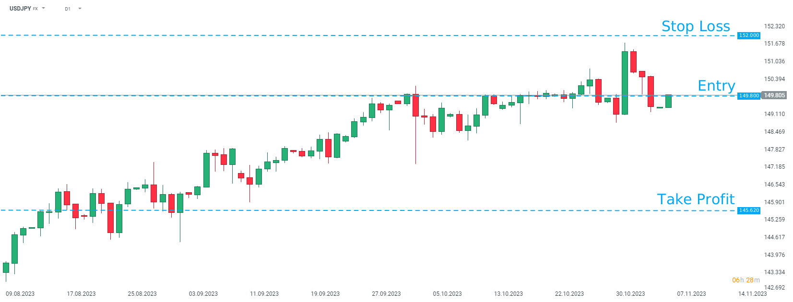Screen dimensions: 793x302
Task: Open the USDJPY symbol dropdown arrow
Action: [x=44, y=8]
